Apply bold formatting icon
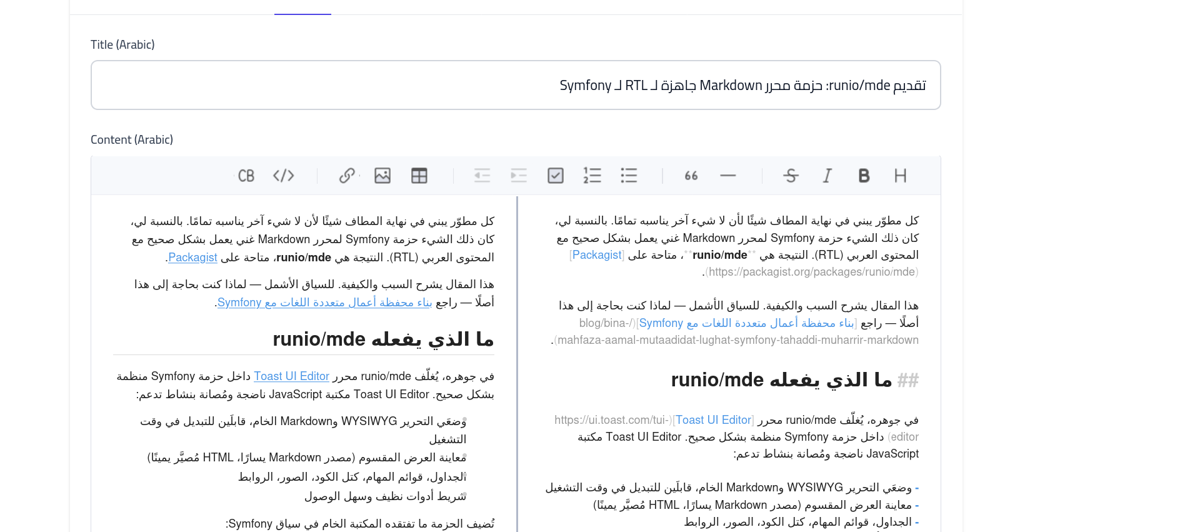The height and width of the screenshot is (532, 1200). tap(864, 176)
